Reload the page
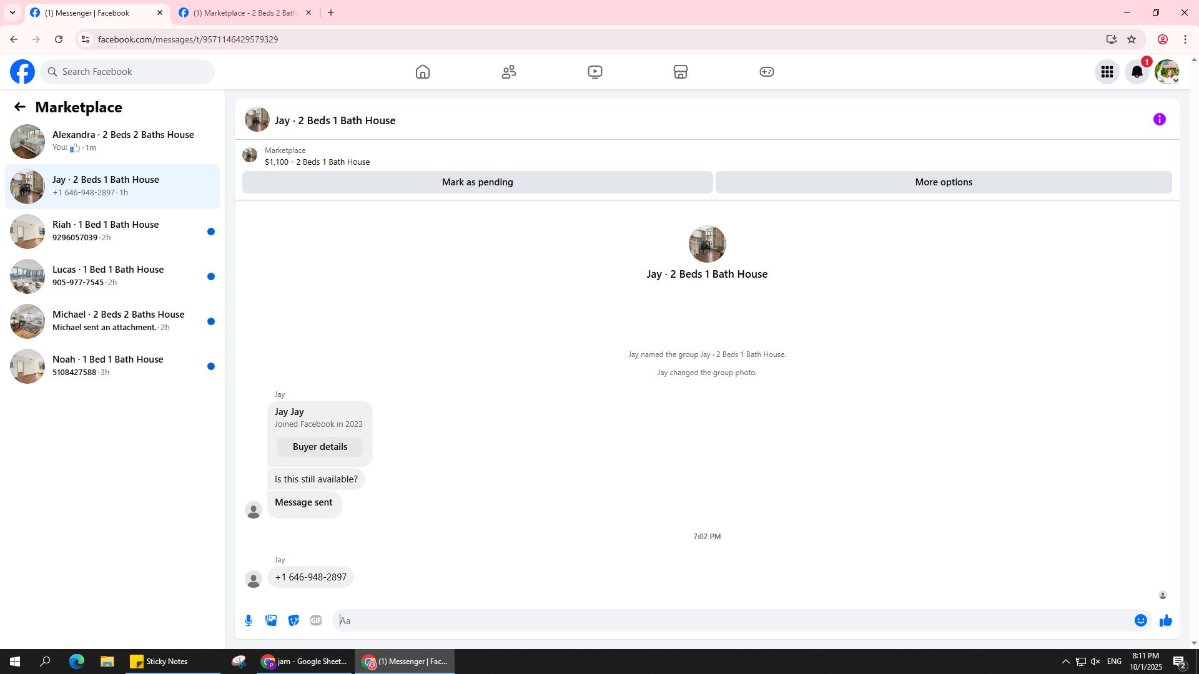The image size is (1199, 674). 59,39
